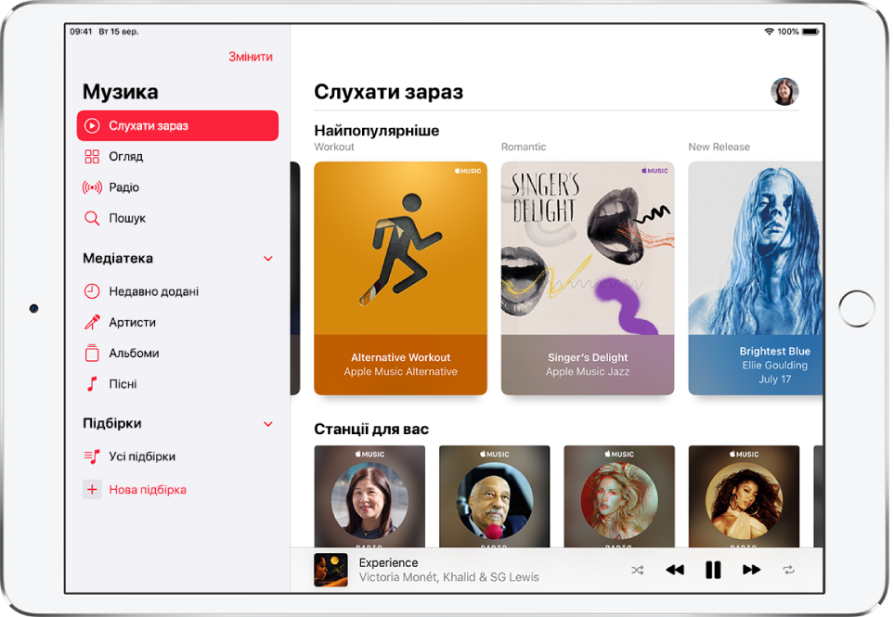Screen dimensions: 894x617
Task: Open Артисти in the library
Action: [x=177, y=323]
